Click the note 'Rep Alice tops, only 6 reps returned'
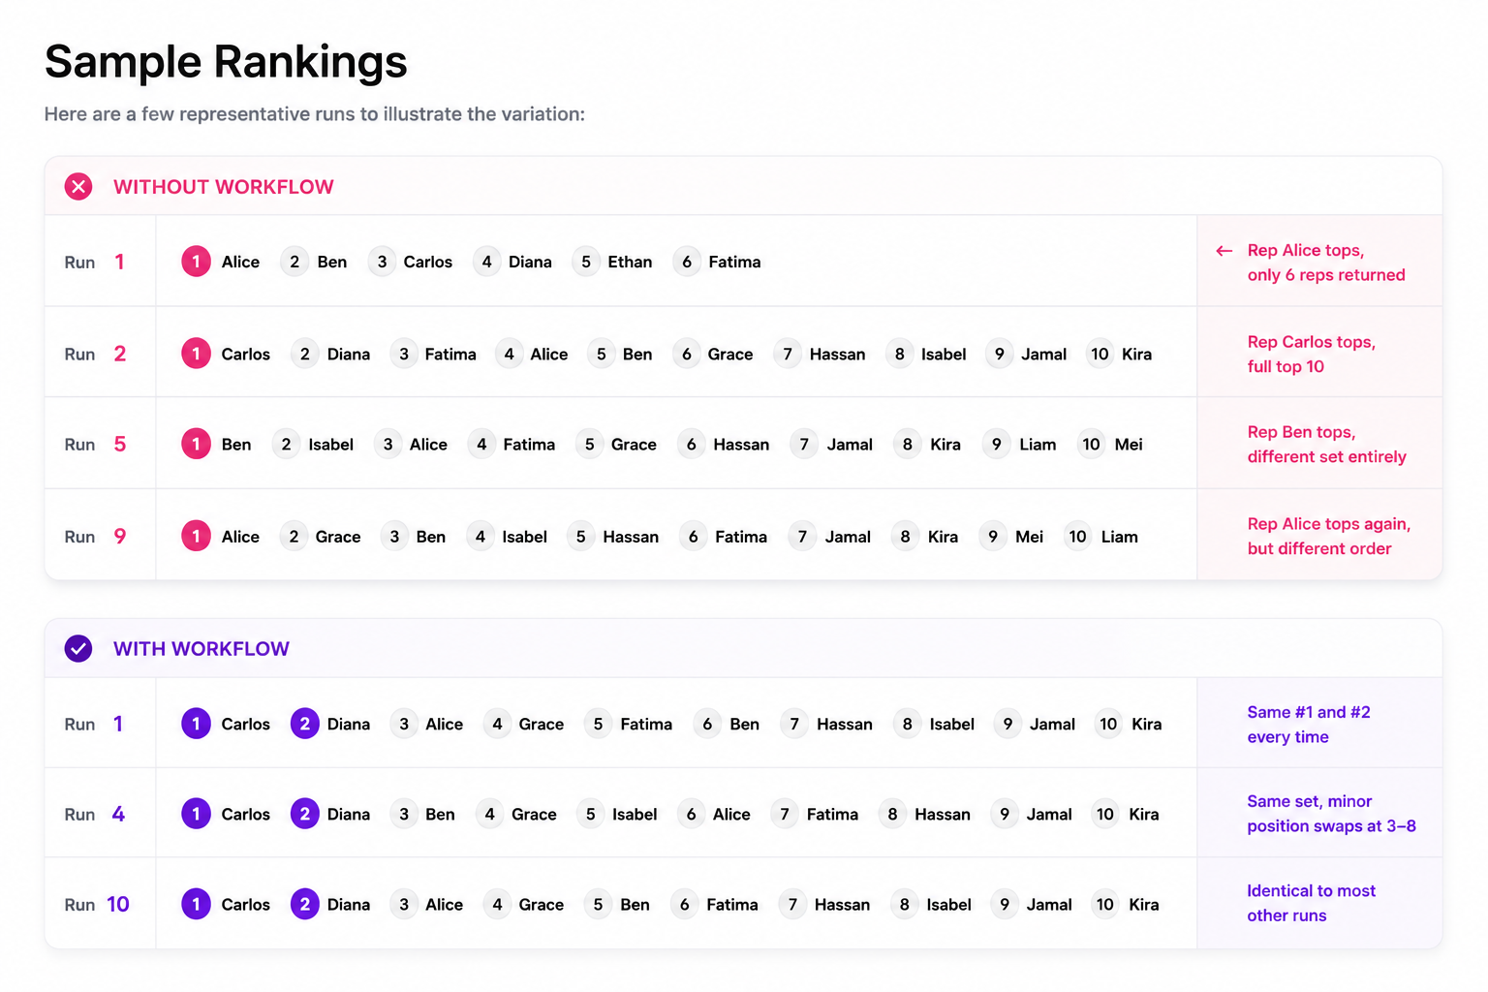Viewport: 1488px width, 992px height. (x=1326, y=263)
